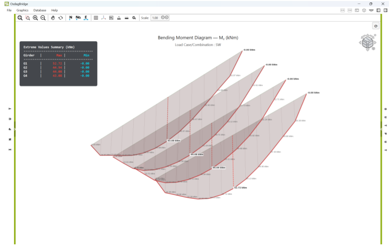The image size is (390, 252).
Task: Click the support symbol icon
Action: pyautogui.click(x=119, y=18)
